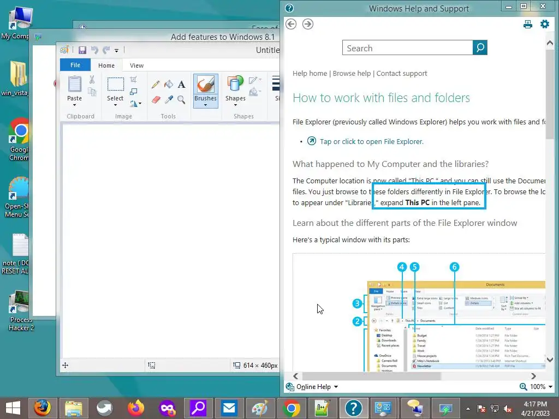Click the Undo arrow in Paint's title bar

point(94,50)
